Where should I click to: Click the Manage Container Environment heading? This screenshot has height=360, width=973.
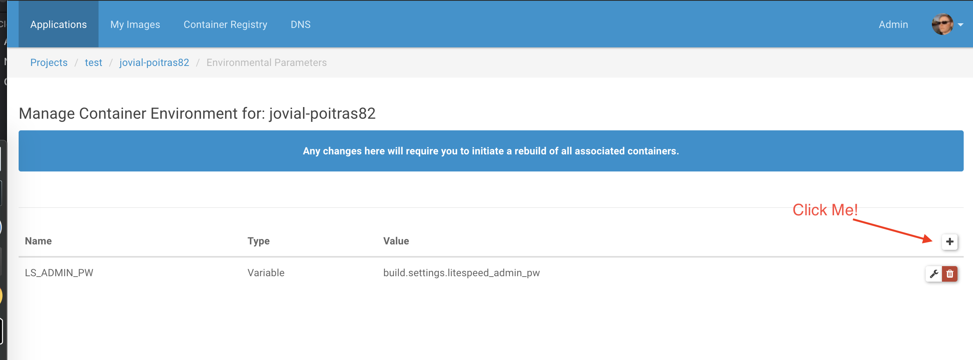(x=197, y=114)
